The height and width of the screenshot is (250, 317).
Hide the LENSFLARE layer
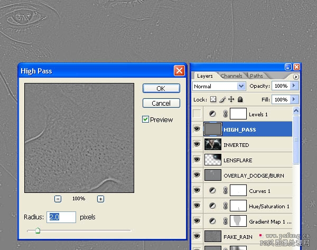197,160
